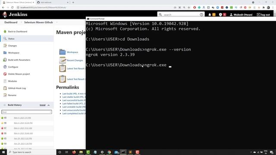
Task: Click the Recent Changes notepad icon
Action: coord(62,60)
